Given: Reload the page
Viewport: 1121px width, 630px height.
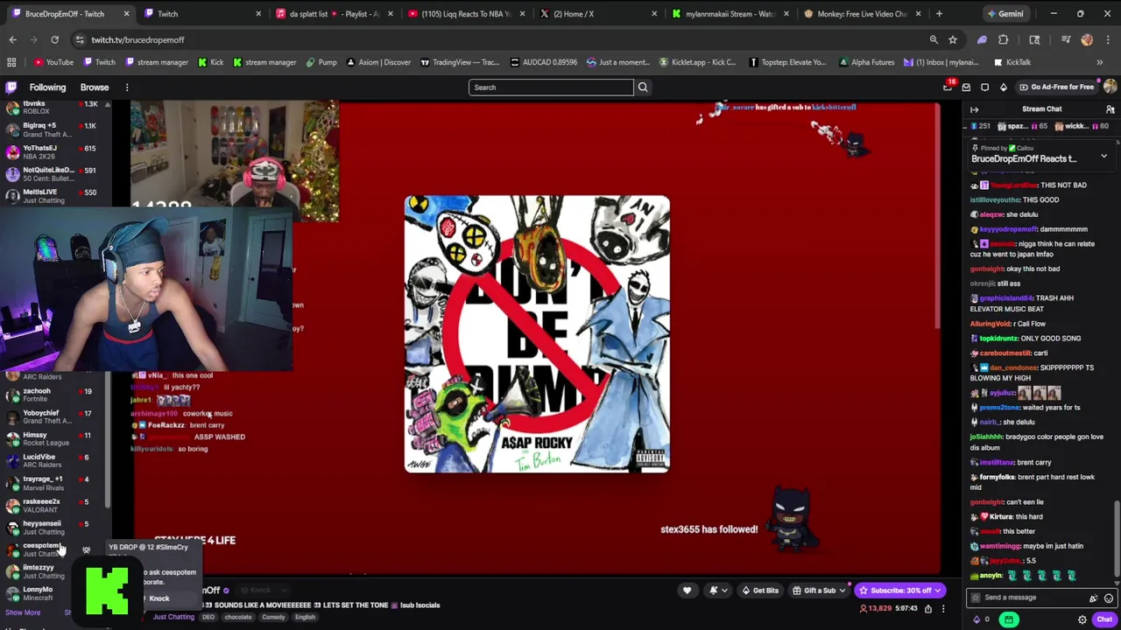Looking at the screenshot, I should [54, 39].
